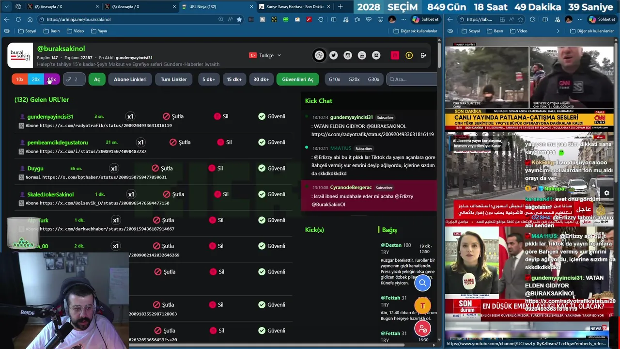The image size is (620, 349).
Task: Click the blue 20x swatch button
Action: point(36,79)
